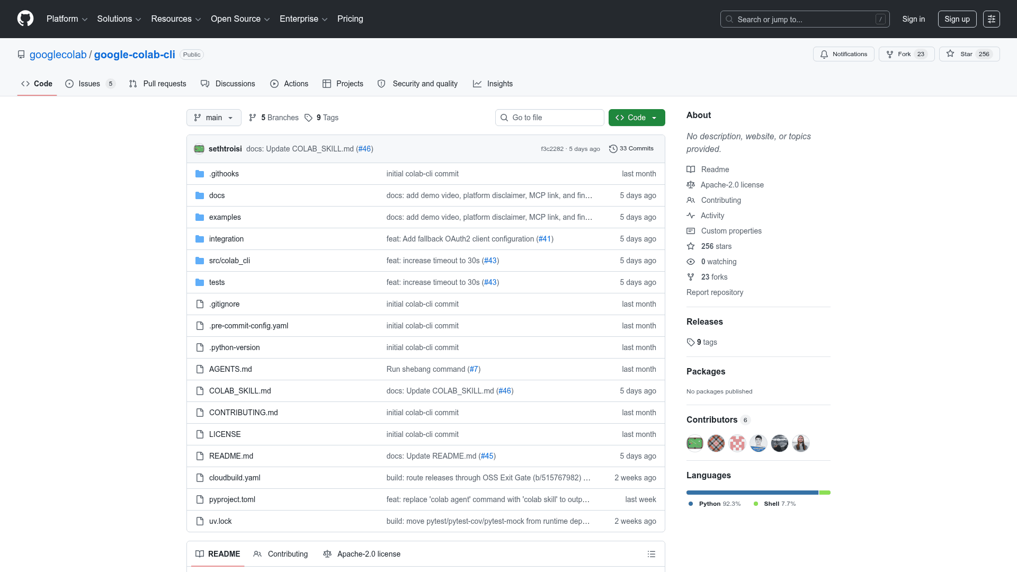Screen dimensions: 1017x572
Task: Expand the Platform menu in header
Action: click(x=67, y=19)
